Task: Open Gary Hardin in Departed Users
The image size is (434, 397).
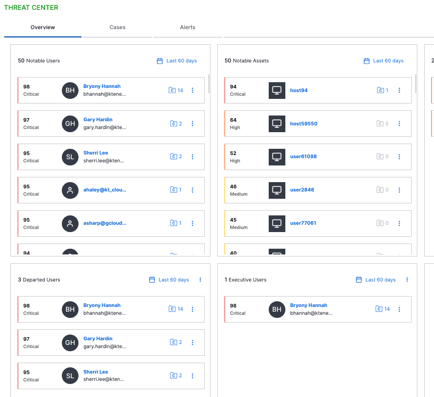Action: coord(98,339)
